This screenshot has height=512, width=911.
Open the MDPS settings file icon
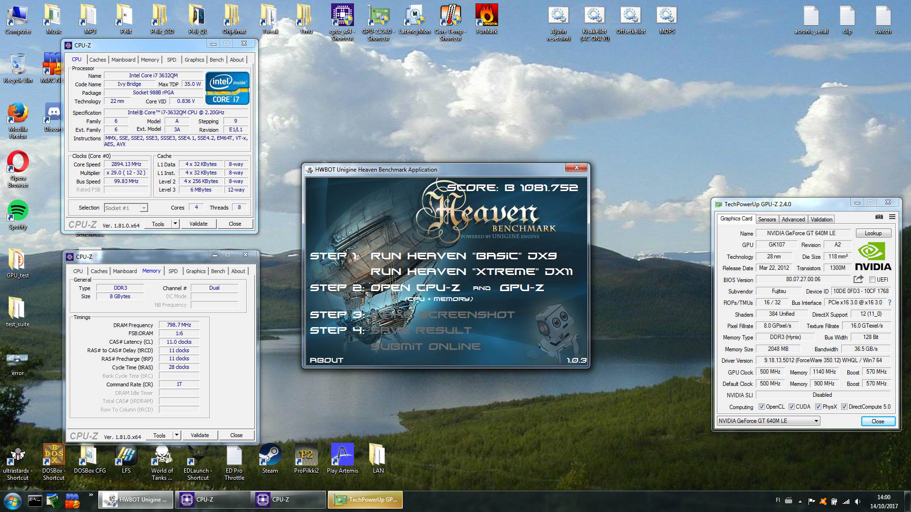click(x=667, y=19)
